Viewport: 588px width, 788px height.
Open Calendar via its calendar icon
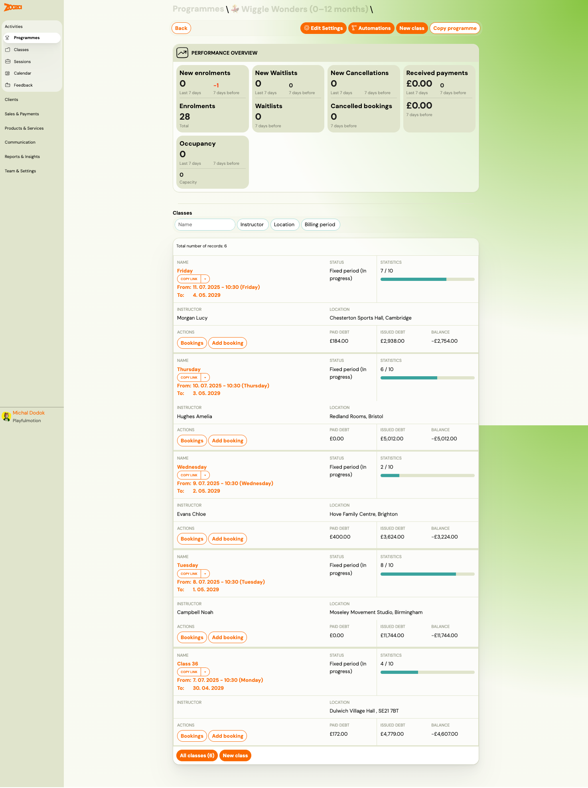coord(7,73)
